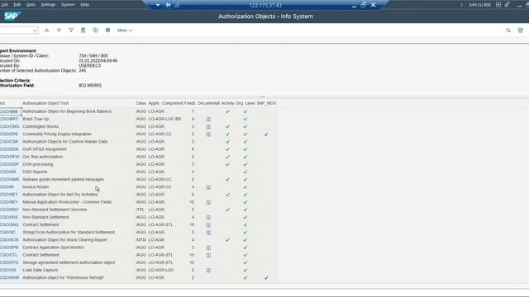Click the magnifier search icon at toolbar right
Viewport: 529px width, 297px height.
(x=508, y=31)
